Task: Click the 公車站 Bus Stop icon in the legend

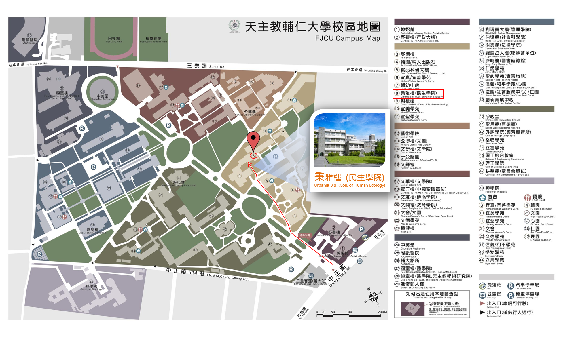Action: (482, 295)
